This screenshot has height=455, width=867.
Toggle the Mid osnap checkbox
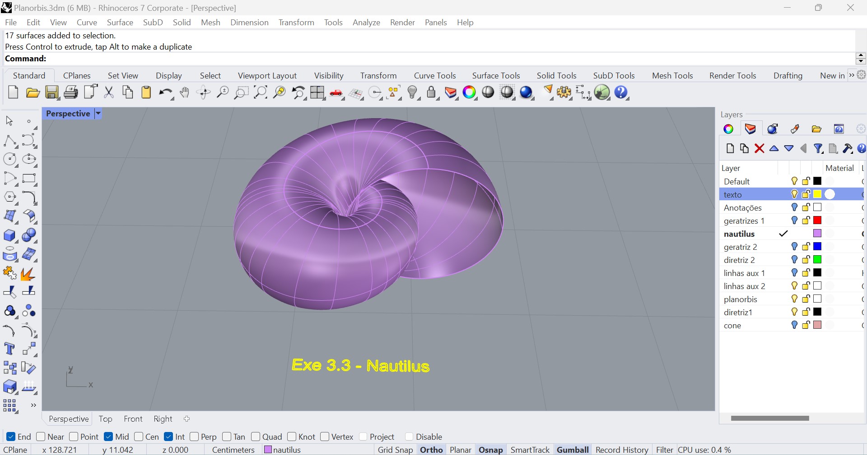(108, 437)
